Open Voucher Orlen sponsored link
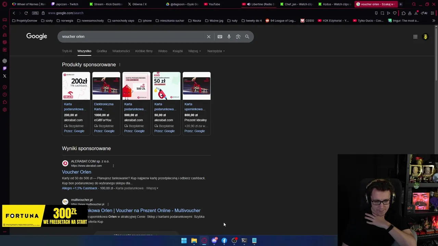This screenshot has width=438, height=246. coord(76,172)
